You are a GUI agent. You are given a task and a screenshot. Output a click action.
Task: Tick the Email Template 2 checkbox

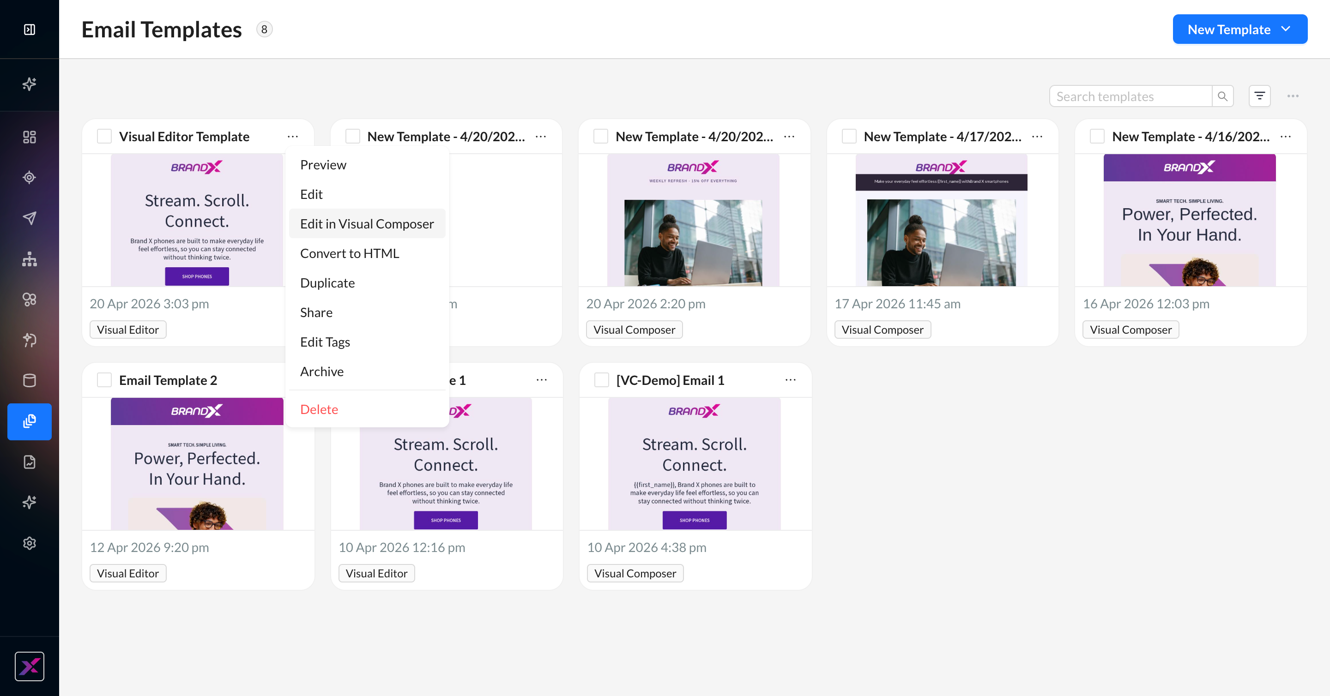[x=104, y=380]
